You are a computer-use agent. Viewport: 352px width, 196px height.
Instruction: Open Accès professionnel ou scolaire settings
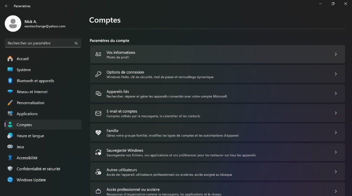(x=217, y=189)
